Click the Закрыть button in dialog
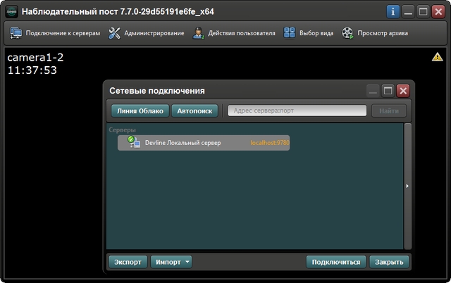The width and height of the screenshot is (451, 283). pyautogui.click(x=389, y=262)
